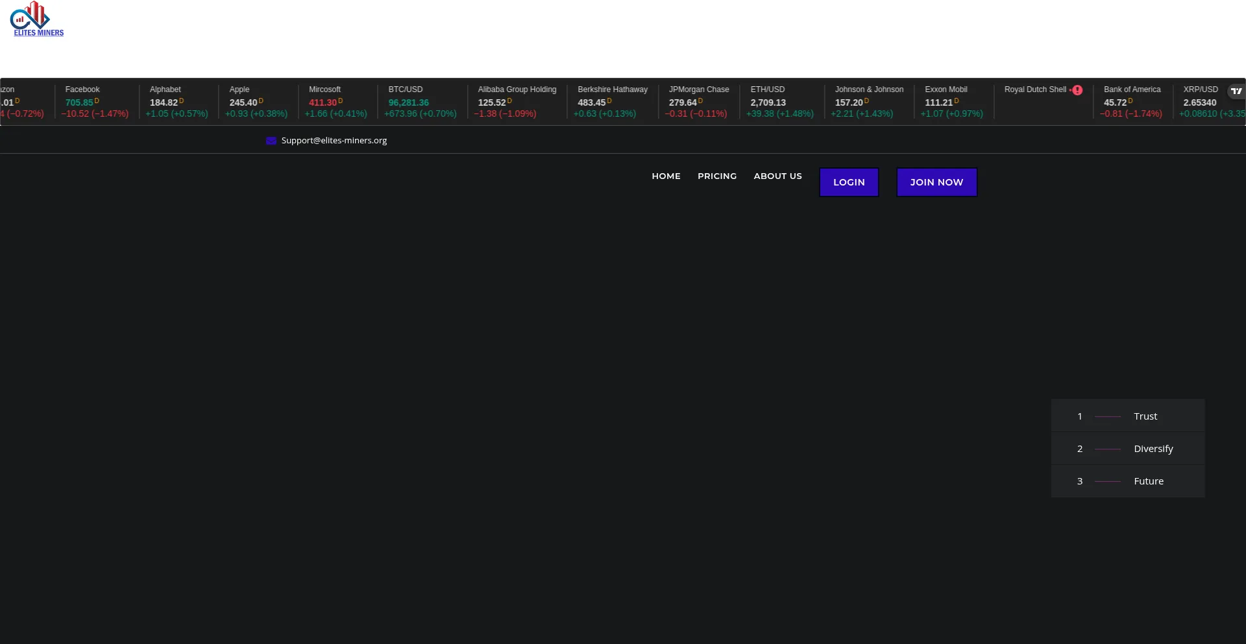Open the JPMorgan Chase ticker

pos(698,102)
